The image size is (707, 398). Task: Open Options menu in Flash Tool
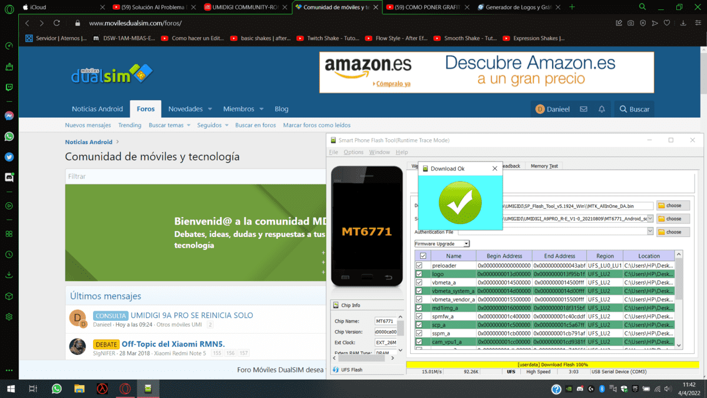pos(353,152)
